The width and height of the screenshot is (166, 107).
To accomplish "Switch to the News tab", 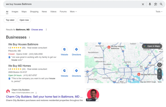I will [44, 12].
